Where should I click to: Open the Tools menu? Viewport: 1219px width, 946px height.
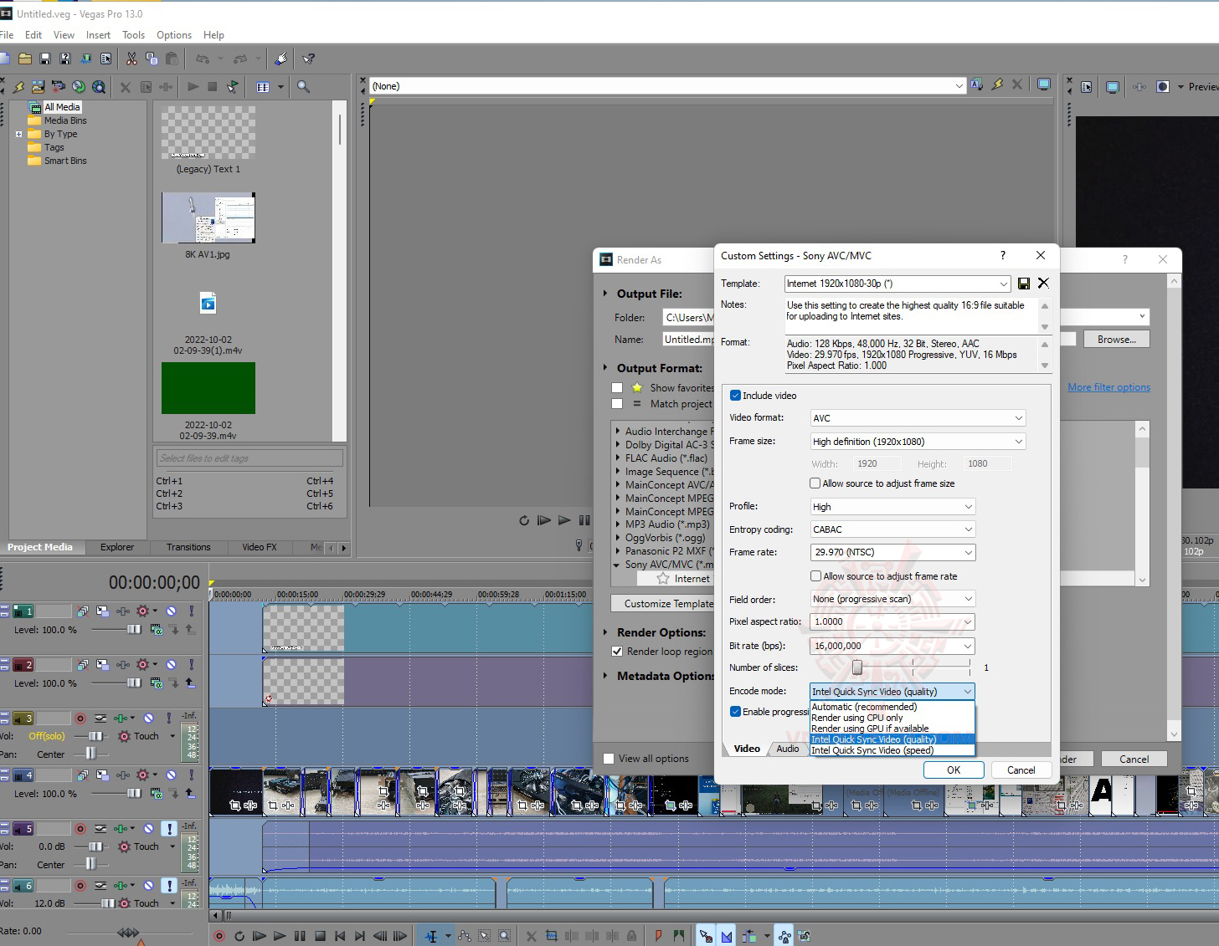coord(134,35)
